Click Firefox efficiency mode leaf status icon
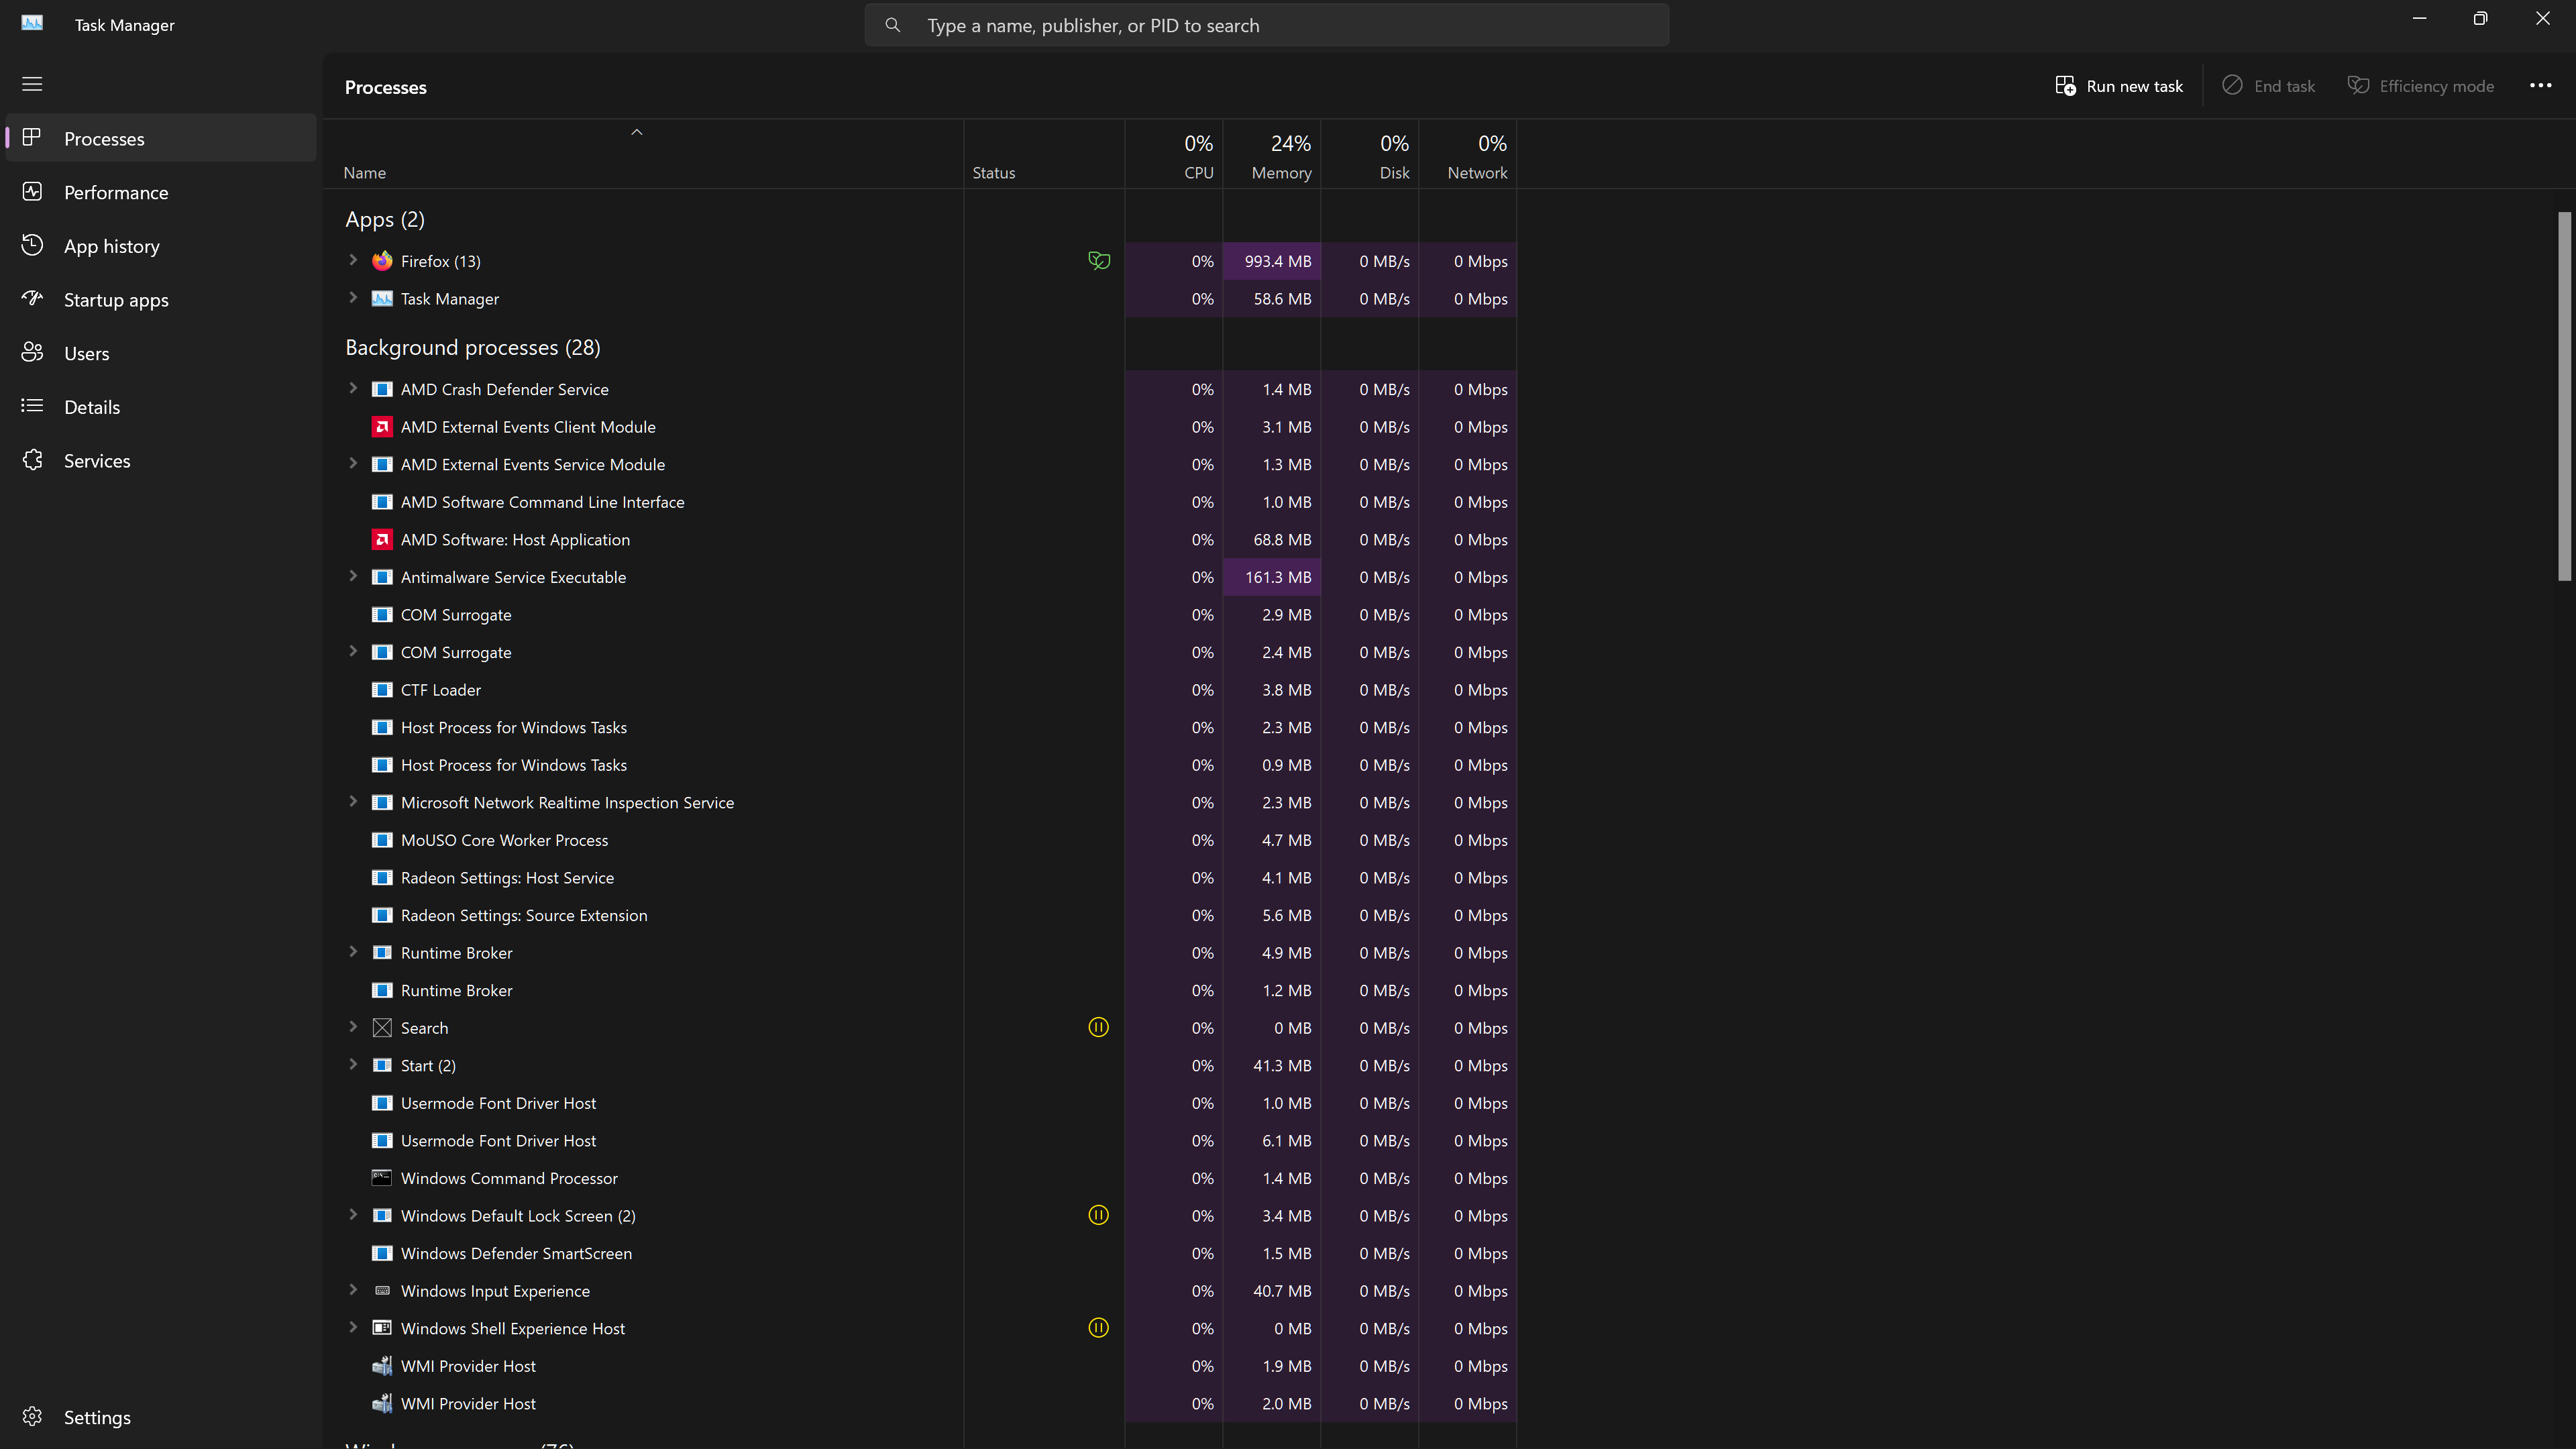The width and height of the screenshot is (2576, 1449). (1098, 261)
